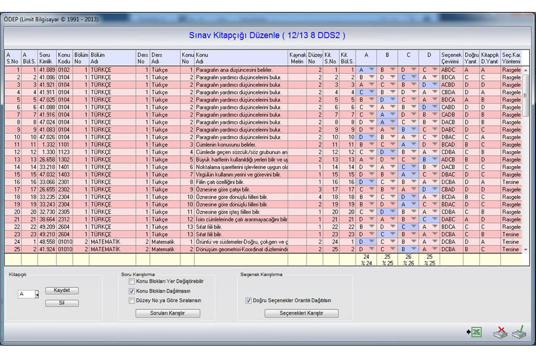Disable Doğru Seçenekler Orantılı Dağıtılsın checkbox

tap(248, 300)
